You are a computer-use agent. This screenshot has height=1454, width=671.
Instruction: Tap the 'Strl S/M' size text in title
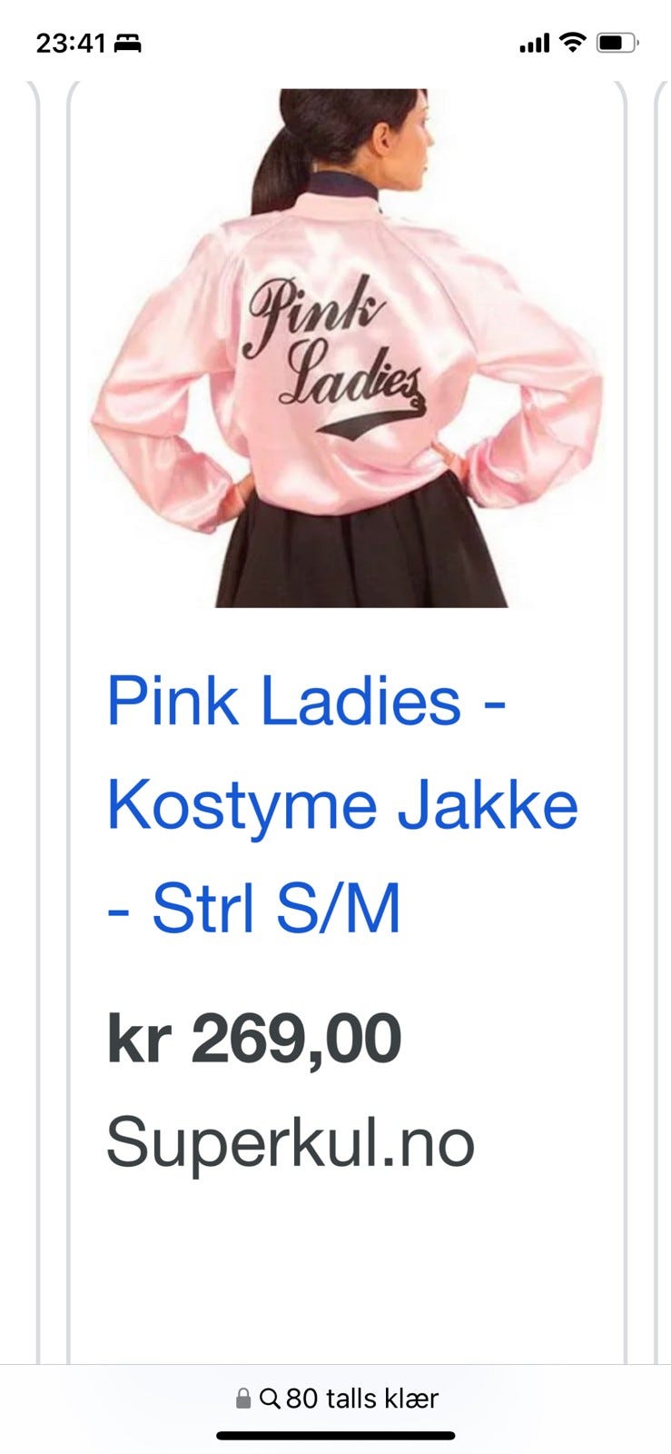276,908
